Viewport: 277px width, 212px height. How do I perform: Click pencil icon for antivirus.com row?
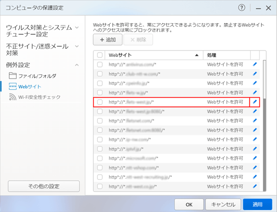point(255,64)
